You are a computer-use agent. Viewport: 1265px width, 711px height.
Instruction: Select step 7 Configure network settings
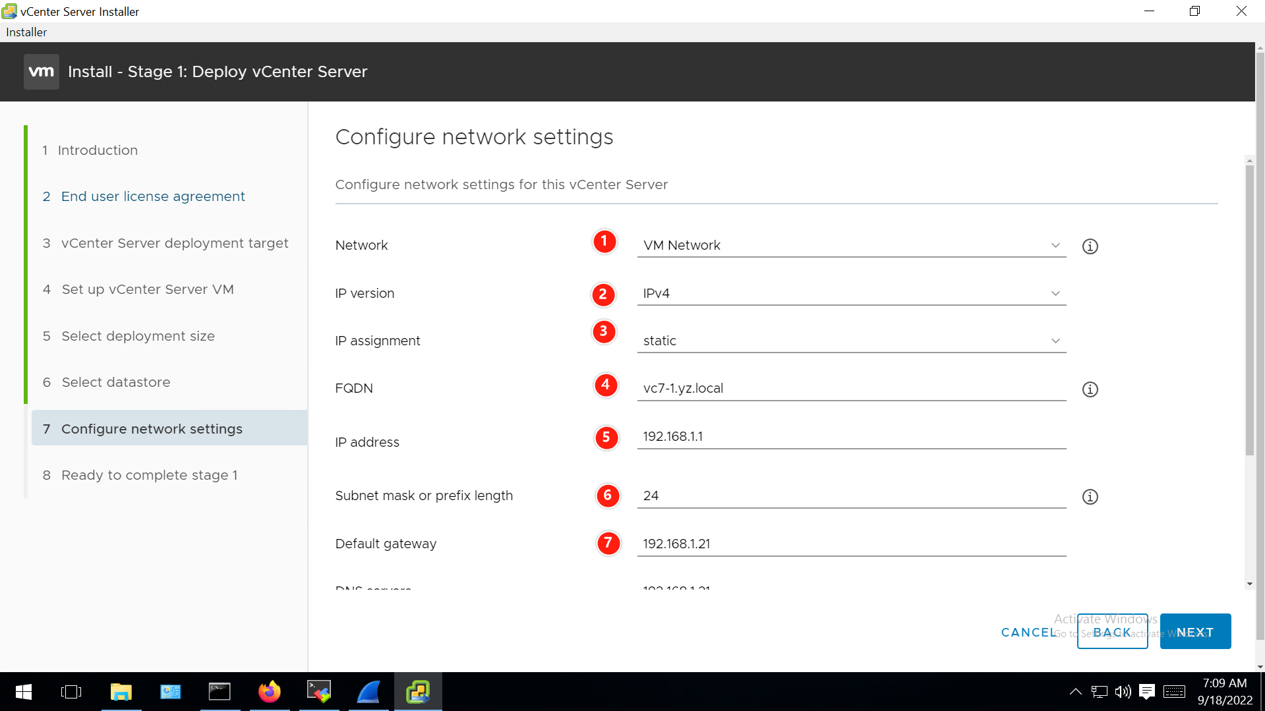point(169,428)
